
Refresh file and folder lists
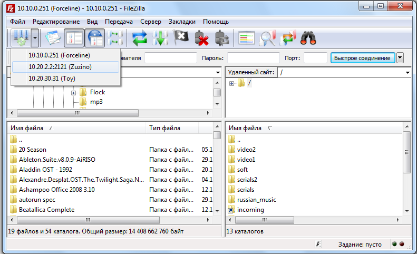point(139,38)
